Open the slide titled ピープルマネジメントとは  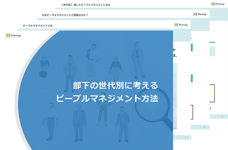tap(38, 26)
